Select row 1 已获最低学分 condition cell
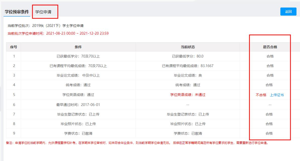300x161 pixels. (78, 57)
